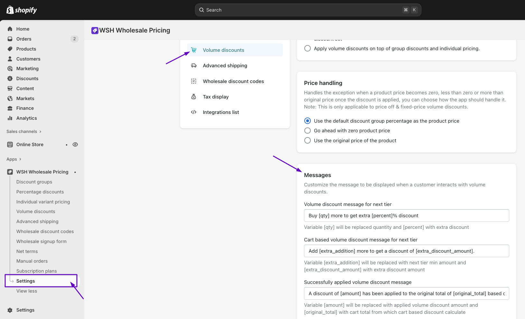Go to Wholesale signup form page
Screen dimensions: 525x319
click(41, 241)
